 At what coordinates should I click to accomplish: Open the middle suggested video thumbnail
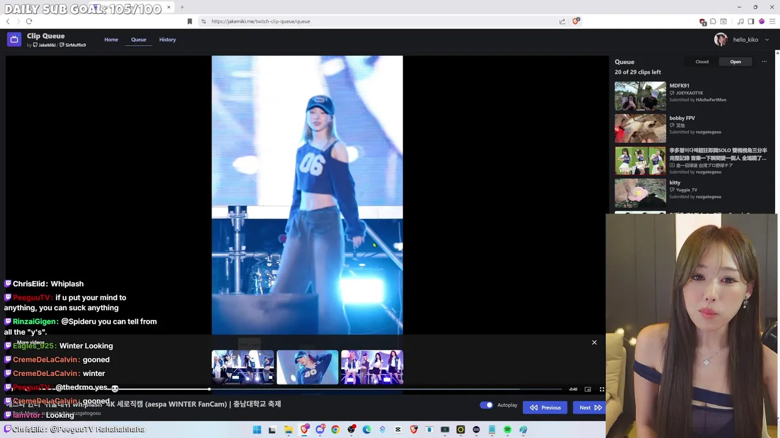point(307,367)
